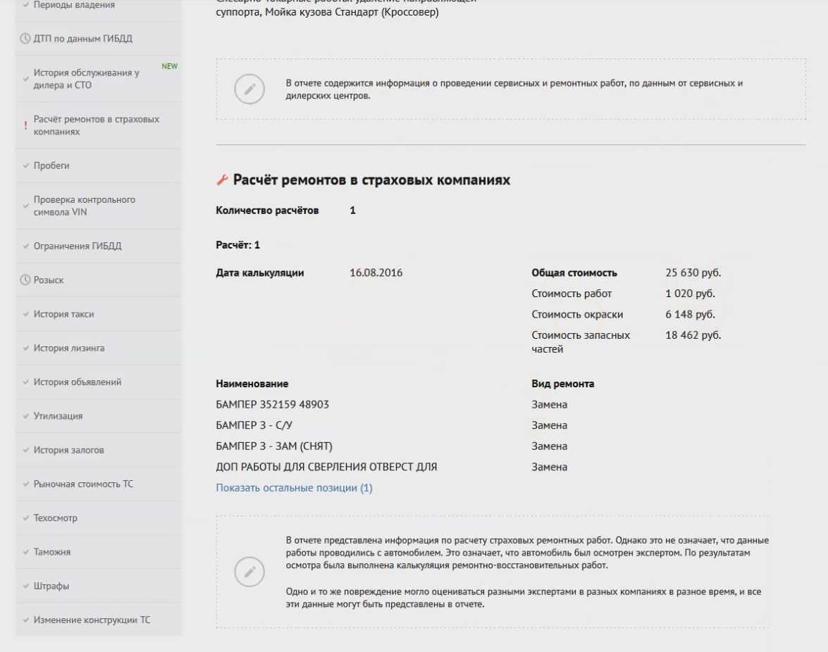Screen dimensions: 828x652
Task: Click the spare parts cost '18 462 руб.'
Action: [693, 335]
